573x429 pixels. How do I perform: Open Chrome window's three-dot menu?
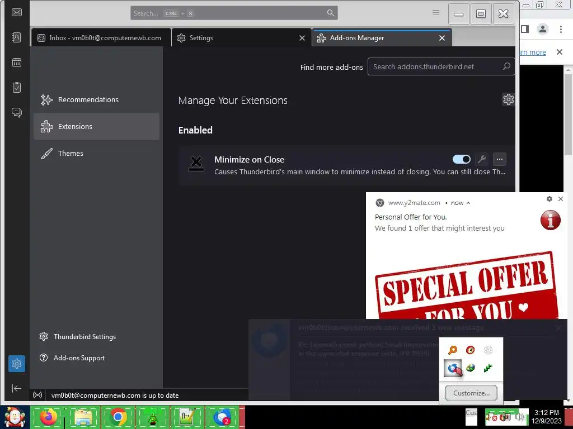click(561, 29)
